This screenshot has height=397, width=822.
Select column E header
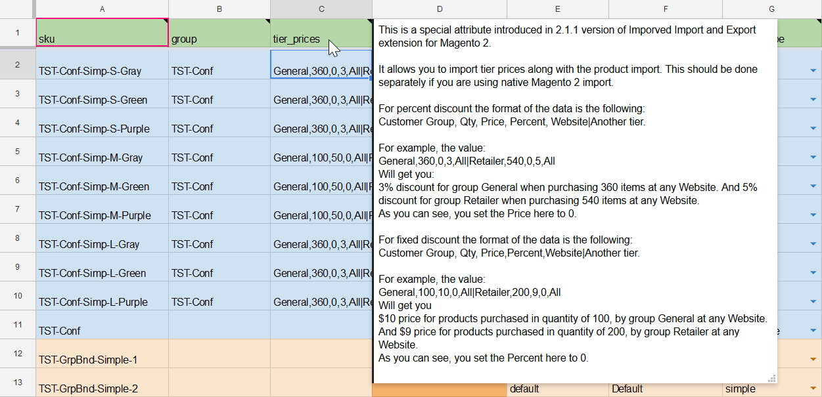click(x=557, y=9)
